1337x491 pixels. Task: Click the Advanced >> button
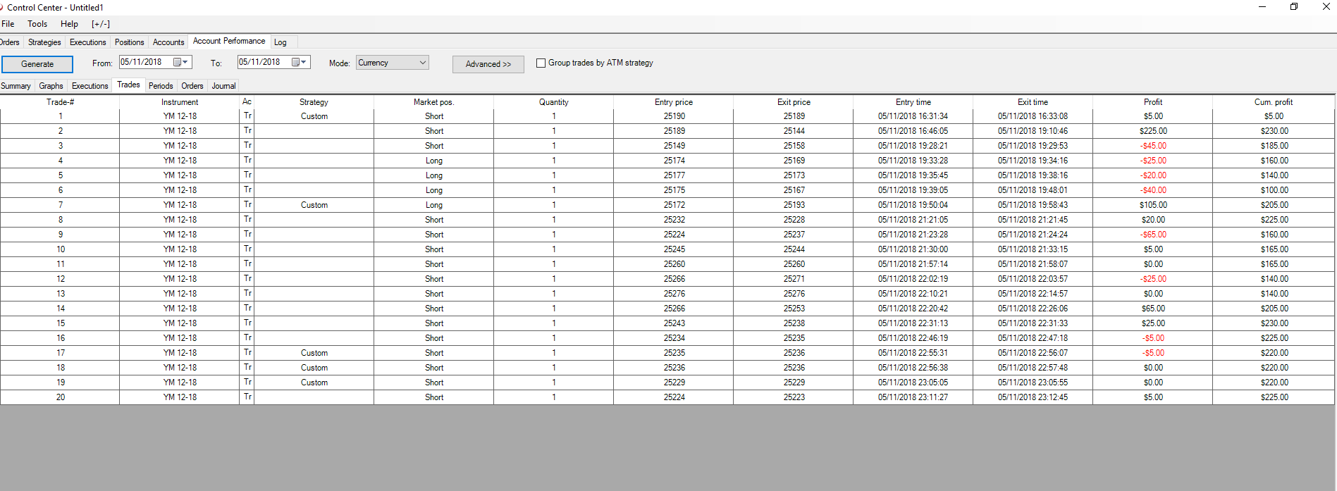point(488,64)
